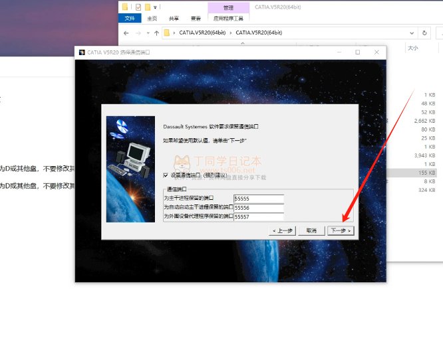Expand the address bar history dropdown

[x=412, y=33]
